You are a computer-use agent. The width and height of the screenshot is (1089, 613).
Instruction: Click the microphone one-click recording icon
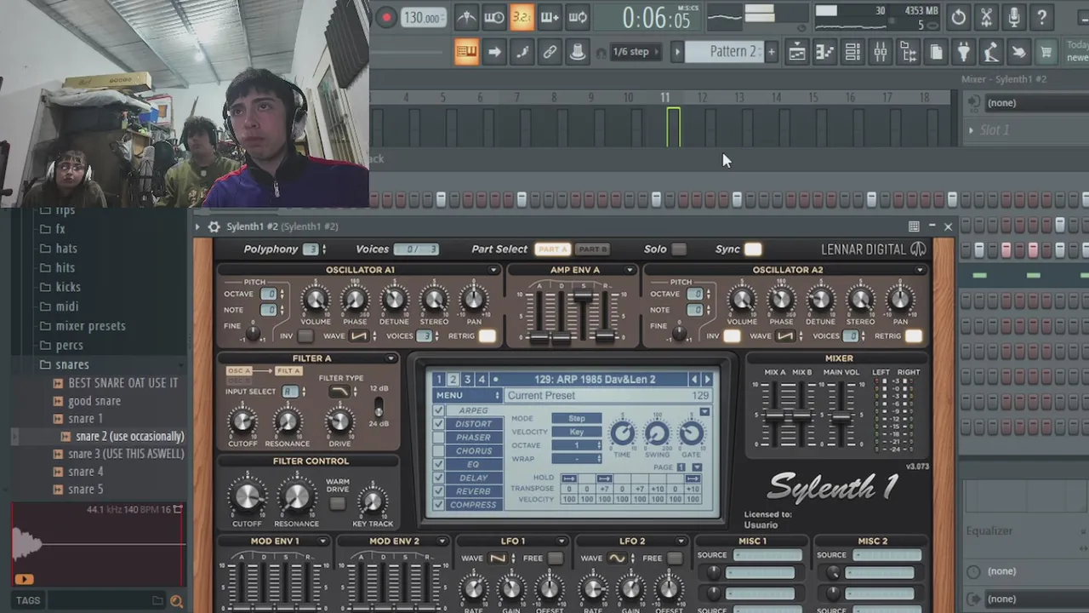[x=1014, y=17]
